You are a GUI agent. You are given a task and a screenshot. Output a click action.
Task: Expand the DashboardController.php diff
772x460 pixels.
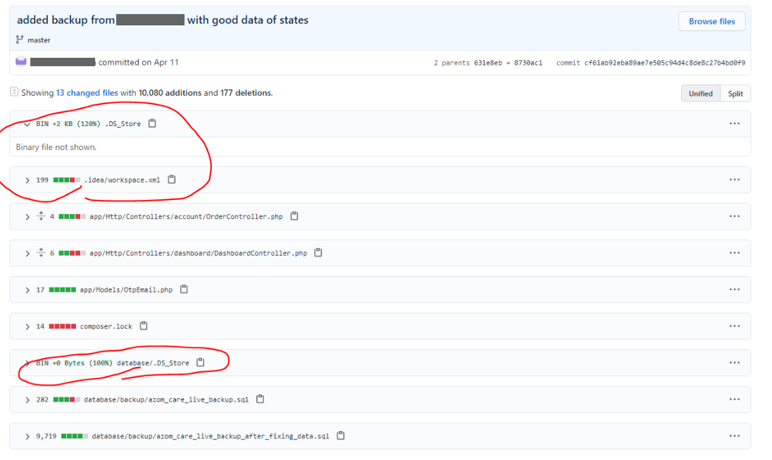tap(27, 253)
